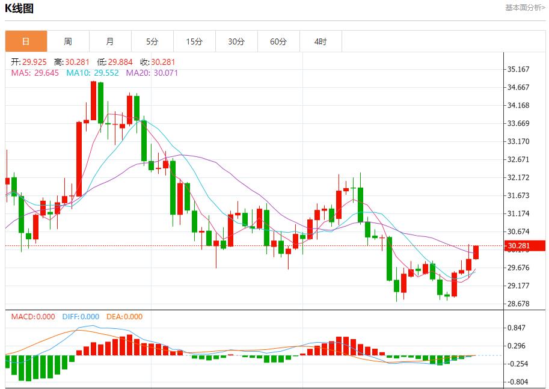Image resolution: width=549 pixels, height=389 pixels.
Task: Click the red 30.281 current price tag
Action: (524, 245)
